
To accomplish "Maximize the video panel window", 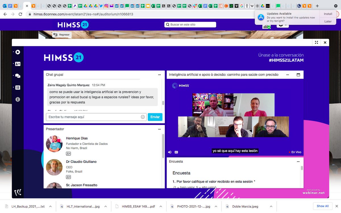I will click(298, 75).
